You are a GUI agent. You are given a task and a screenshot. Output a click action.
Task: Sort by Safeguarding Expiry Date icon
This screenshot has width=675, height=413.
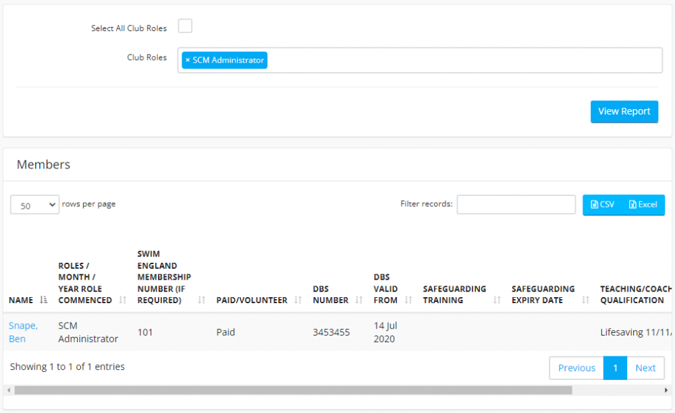[585, 300]
